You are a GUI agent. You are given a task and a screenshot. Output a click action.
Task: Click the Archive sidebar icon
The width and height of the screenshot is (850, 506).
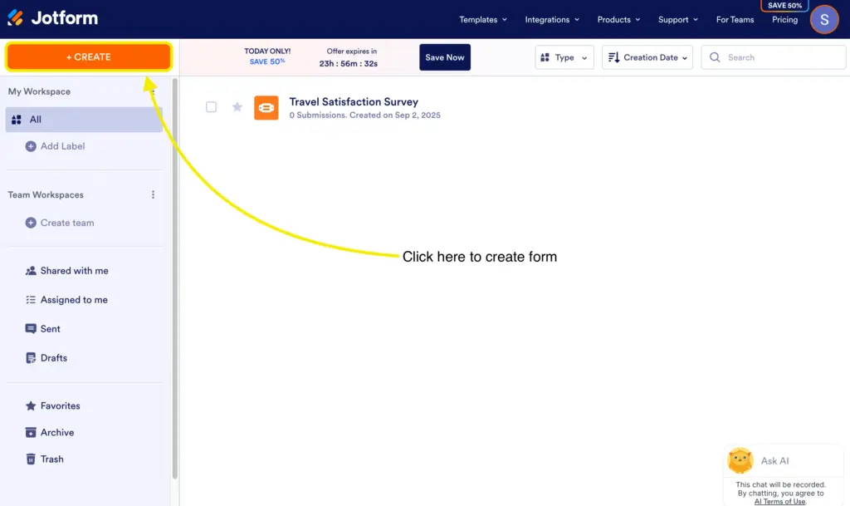31,432
